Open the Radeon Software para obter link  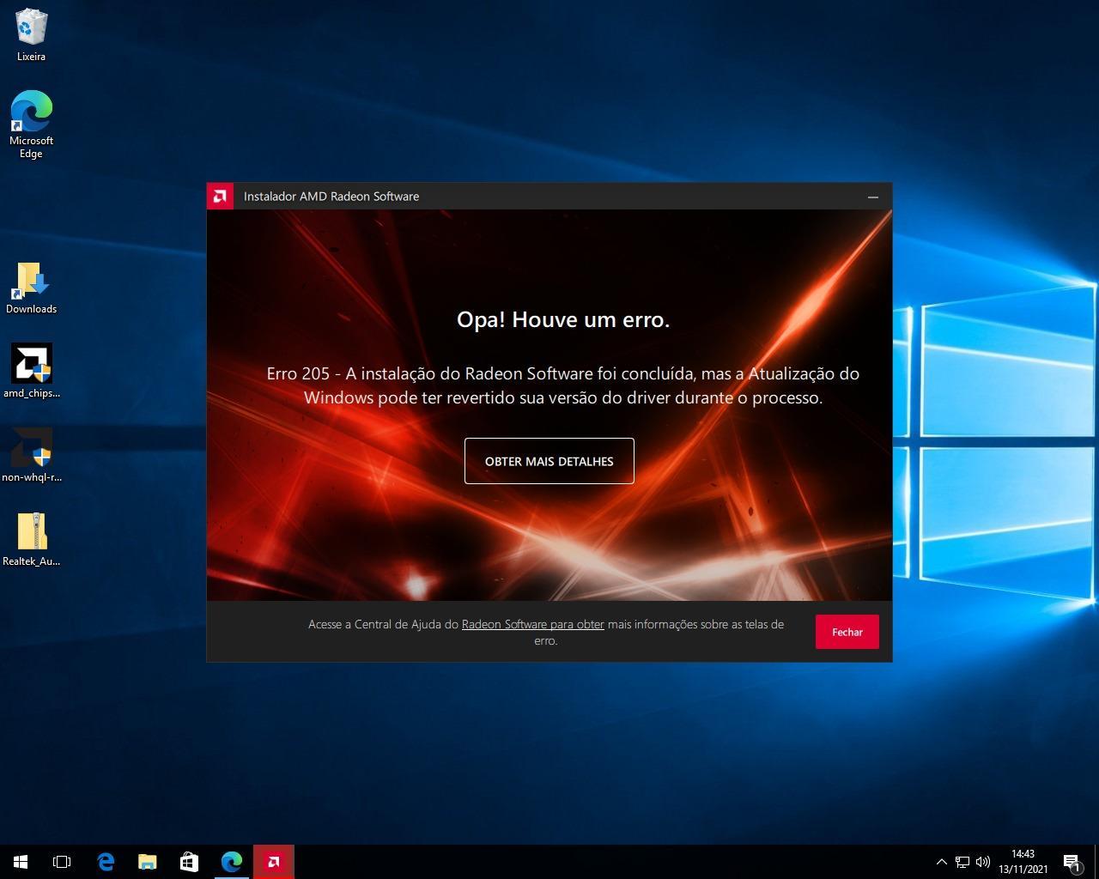[x=532, y=624]
